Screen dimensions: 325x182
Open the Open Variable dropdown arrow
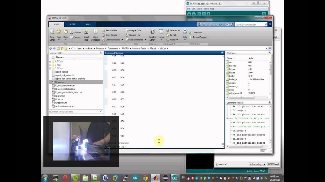click(x=119, y=35)
